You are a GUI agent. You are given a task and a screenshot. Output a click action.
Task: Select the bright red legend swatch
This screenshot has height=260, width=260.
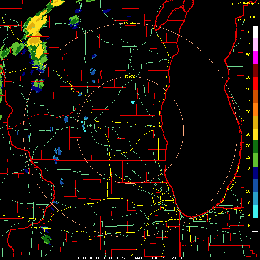tap(255, 83)
